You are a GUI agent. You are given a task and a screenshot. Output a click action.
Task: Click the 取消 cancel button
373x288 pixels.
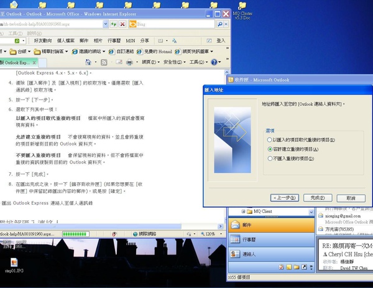(351, 198)
